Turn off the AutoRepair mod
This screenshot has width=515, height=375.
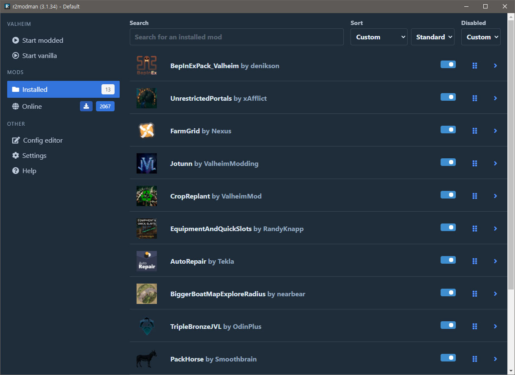(x=448, y=260)
